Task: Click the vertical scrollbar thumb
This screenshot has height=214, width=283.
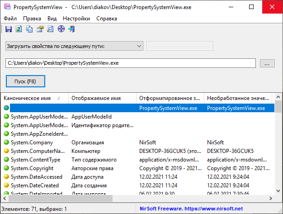Action: click(x=278, y=107)
